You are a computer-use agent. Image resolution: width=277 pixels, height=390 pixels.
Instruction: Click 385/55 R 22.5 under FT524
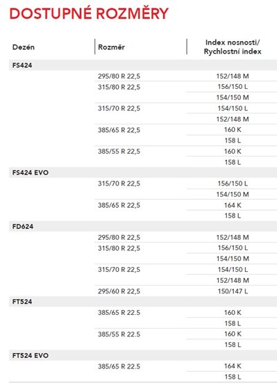[119, 334]
